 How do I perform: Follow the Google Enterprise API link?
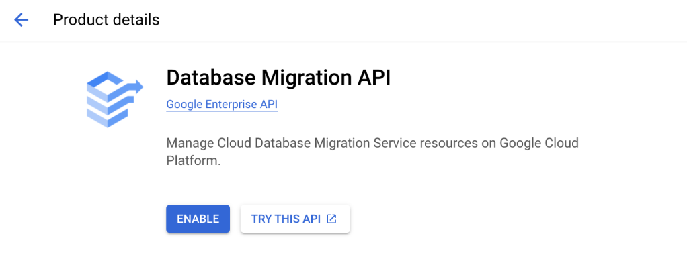[x=222, y=105]
